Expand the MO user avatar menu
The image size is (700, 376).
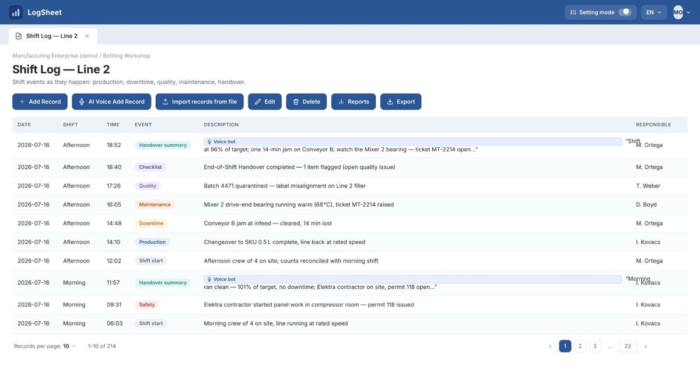(x=682, y=12)
